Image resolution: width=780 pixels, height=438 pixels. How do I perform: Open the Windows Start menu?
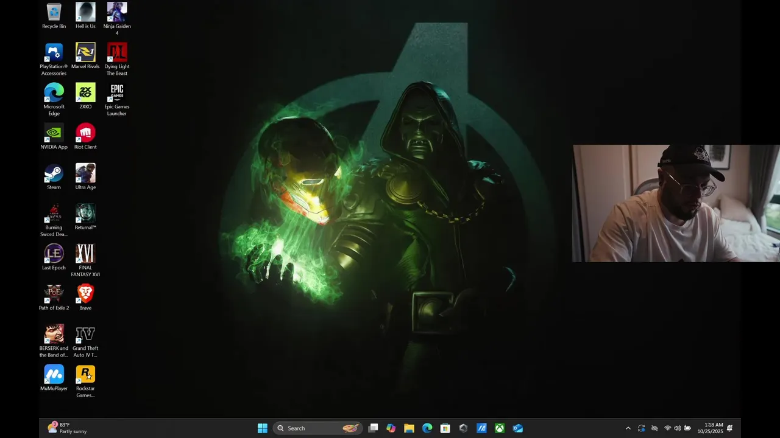(x=262, y=428)
